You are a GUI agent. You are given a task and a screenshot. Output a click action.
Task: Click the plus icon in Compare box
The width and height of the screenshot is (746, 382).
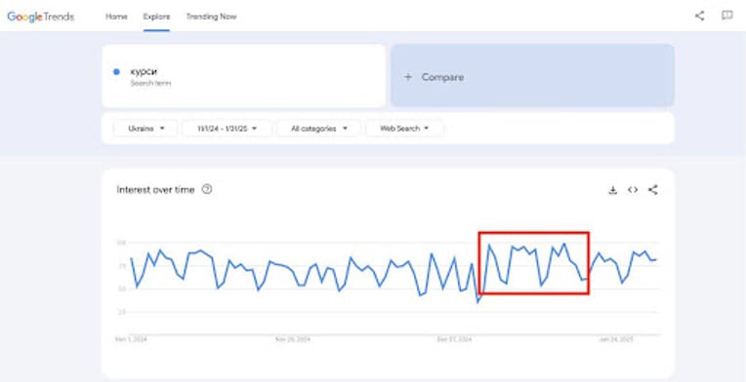pos(408,77)
